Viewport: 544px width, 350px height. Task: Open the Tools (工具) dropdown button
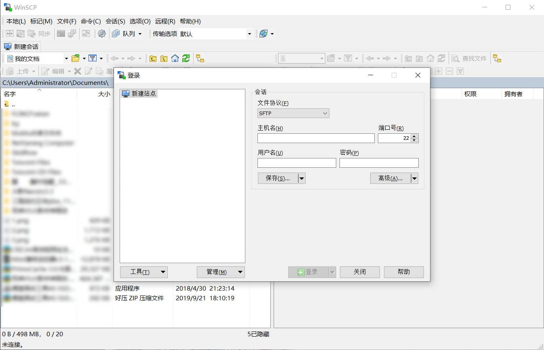143,272
